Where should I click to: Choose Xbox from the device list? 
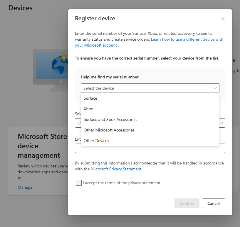pyautogui.click(x=150, y=109)
